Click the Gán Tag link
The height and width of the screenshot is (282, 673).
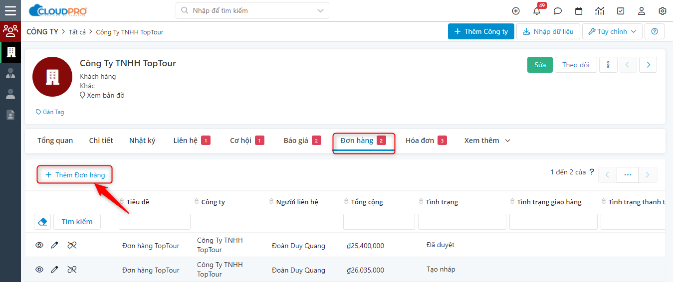pos(50,112)
